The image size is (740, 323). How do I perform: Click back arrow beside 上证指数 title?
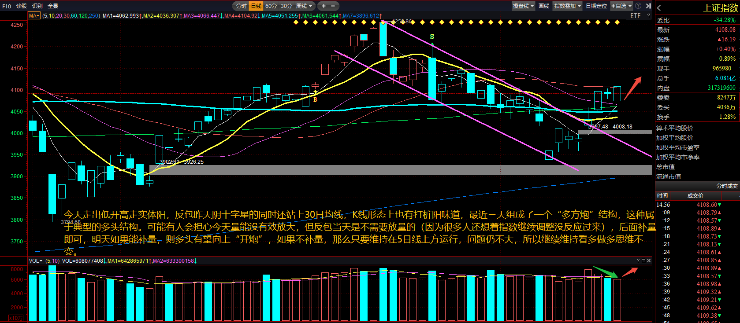point(659,8)
